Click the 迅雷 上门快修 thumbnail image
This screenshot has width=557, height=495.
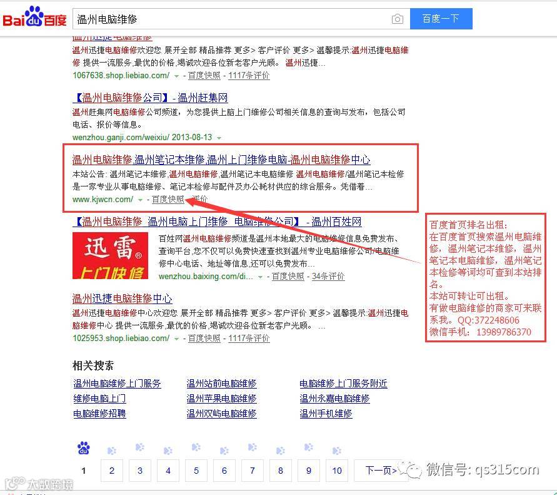110,256
